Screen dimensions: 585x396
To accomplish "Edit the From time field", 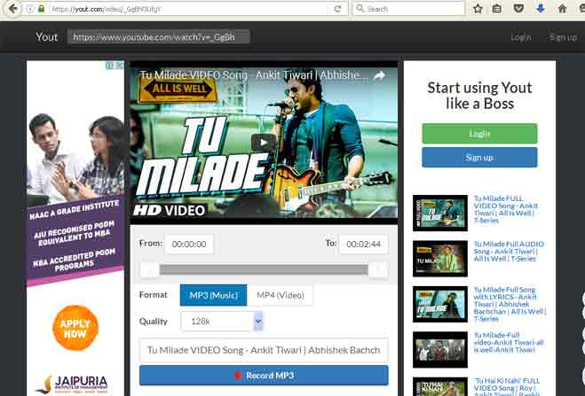I will click(x=189, y=245).
